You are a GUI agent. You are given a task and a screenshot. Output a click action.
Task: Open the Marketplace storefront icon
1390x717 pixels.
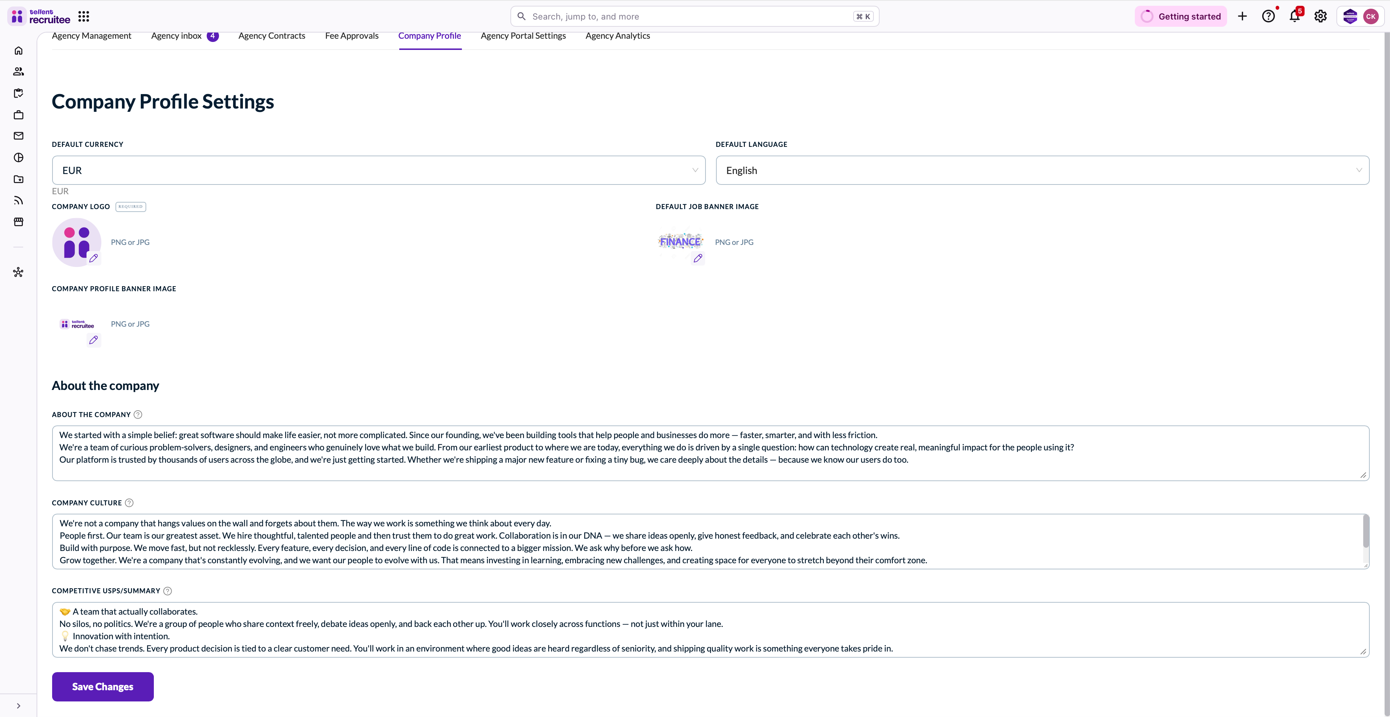pos(18,222)
